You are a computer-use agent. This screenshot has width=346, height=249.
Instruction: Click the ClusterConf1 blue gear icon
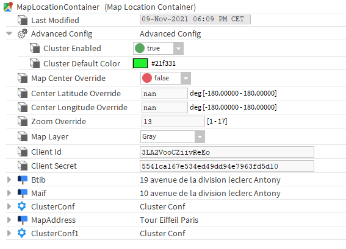pyautogui.click(x=22, y=233)
